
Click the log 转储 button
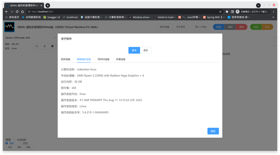point(28,147)
